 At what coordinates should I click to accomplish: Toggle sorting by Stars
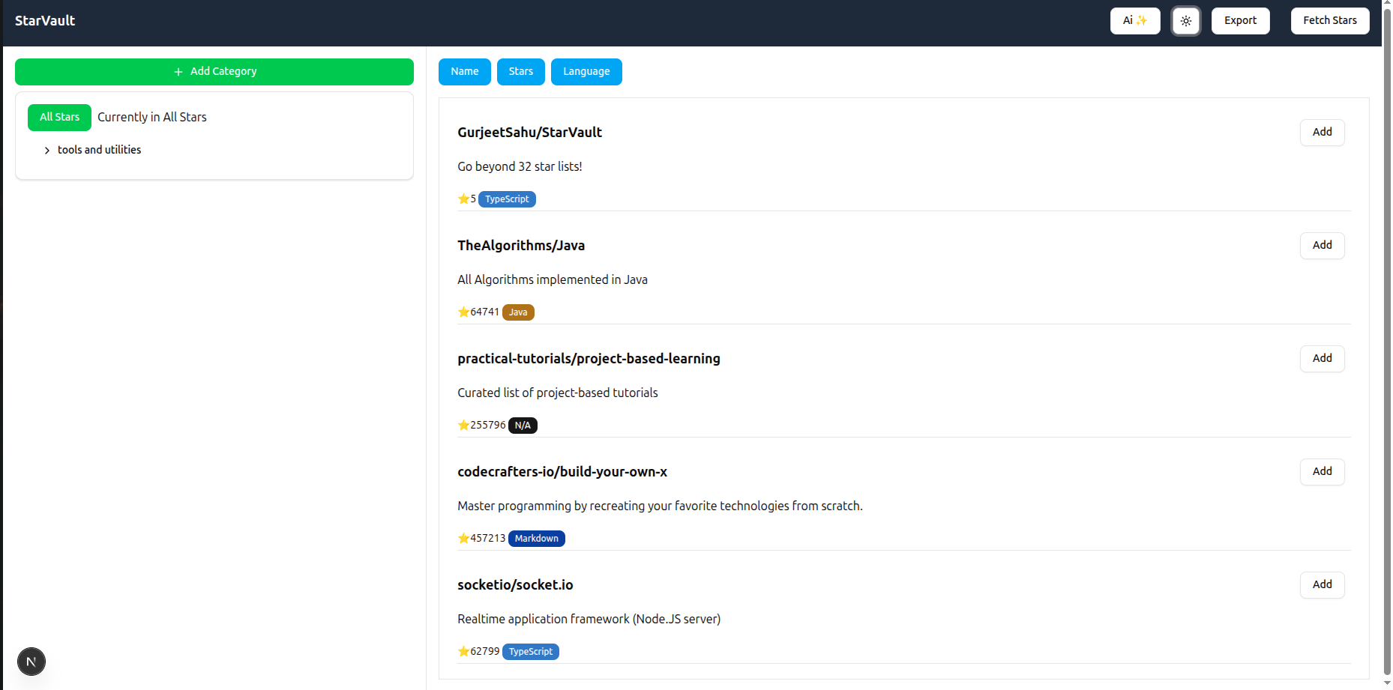pyautogui.click(x=520, y=71)
